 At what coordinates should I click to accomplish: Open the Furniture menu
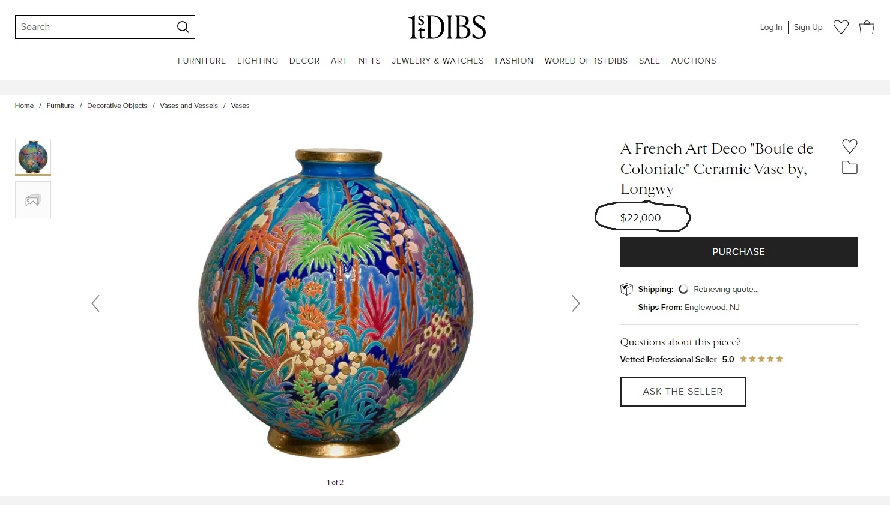tap(202, 61)
